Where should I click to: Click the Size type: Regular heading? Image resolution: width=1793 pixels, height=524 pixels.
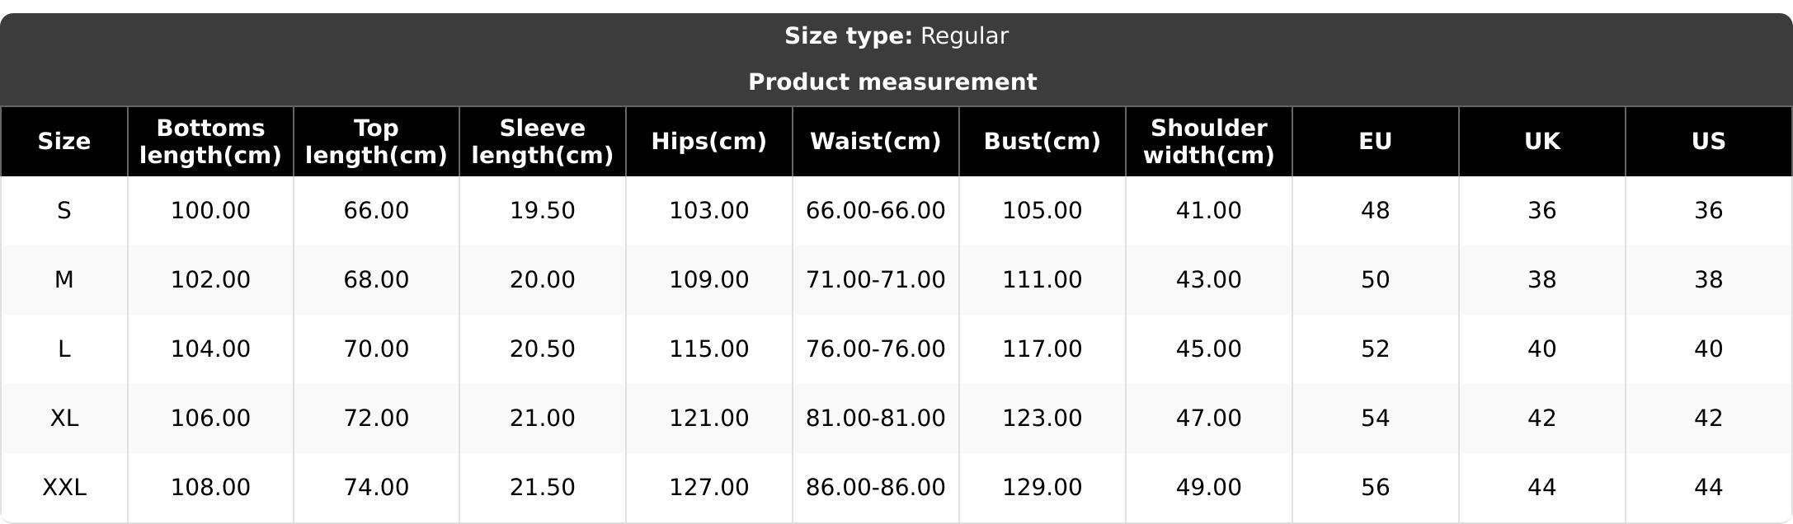pyautogui.click(x=896, y=36)
